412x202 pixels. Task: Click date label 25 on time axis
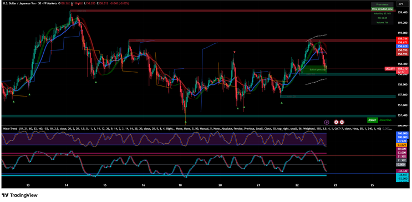click(x=372, y=185)
